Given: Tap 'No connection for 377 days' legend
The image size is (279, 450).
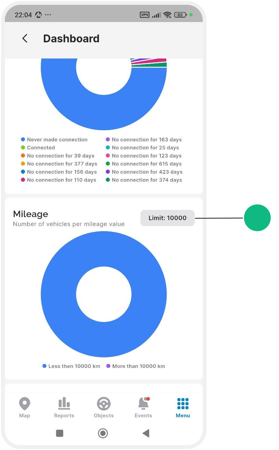Looking at the screenshot, I should (x=59, y=164).
